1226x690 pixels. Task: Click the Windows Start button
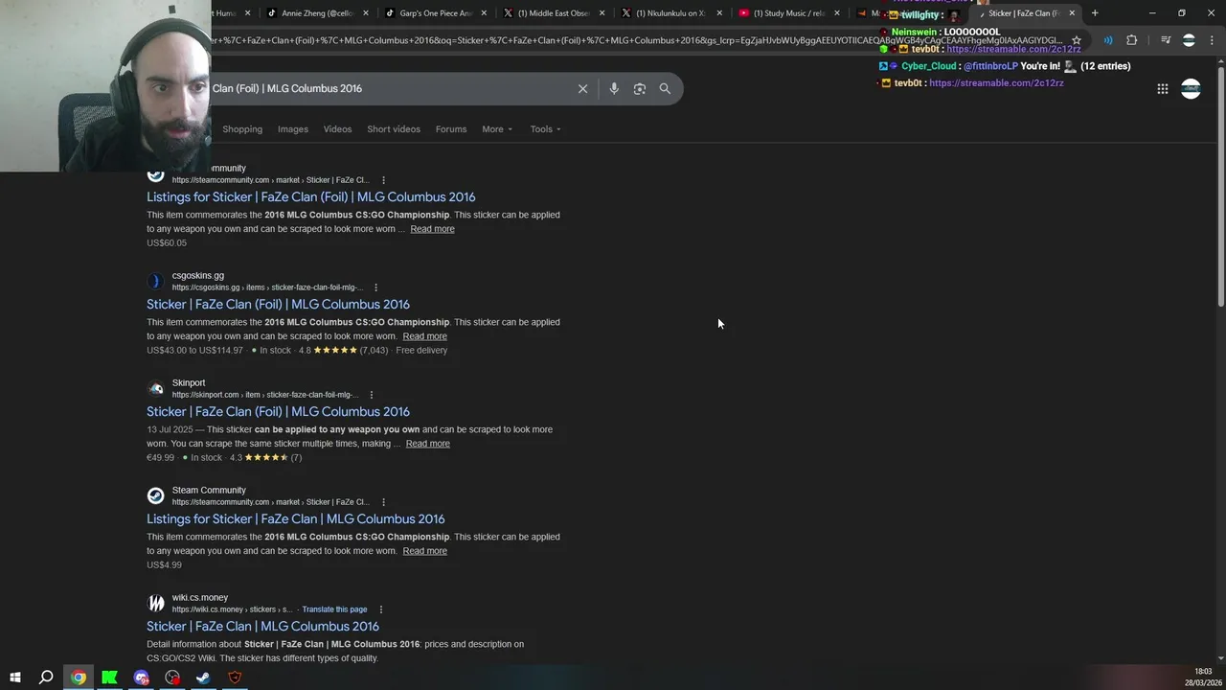15,678
